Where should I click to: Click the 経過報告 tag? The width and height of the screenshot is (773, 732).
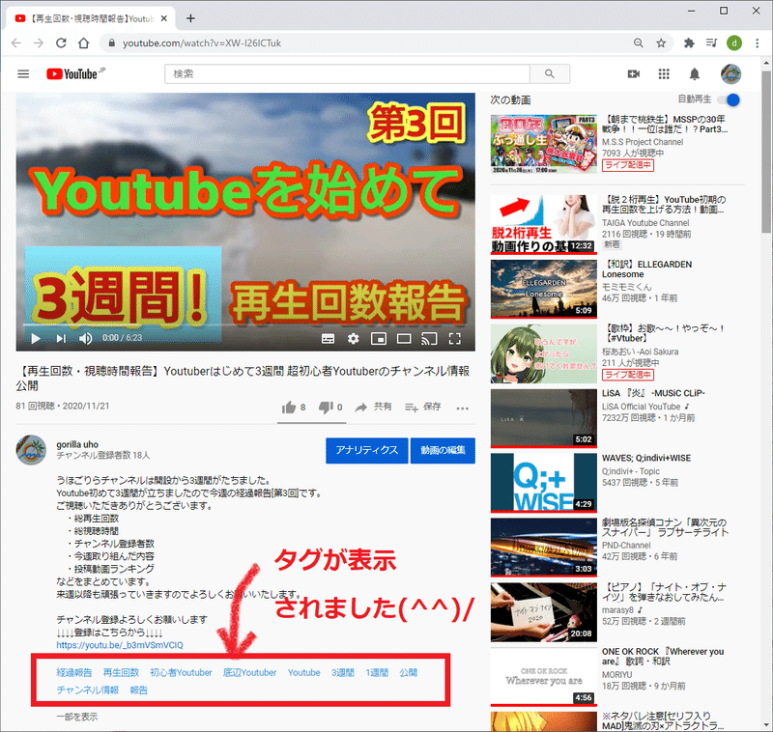(x=74, y=672)
